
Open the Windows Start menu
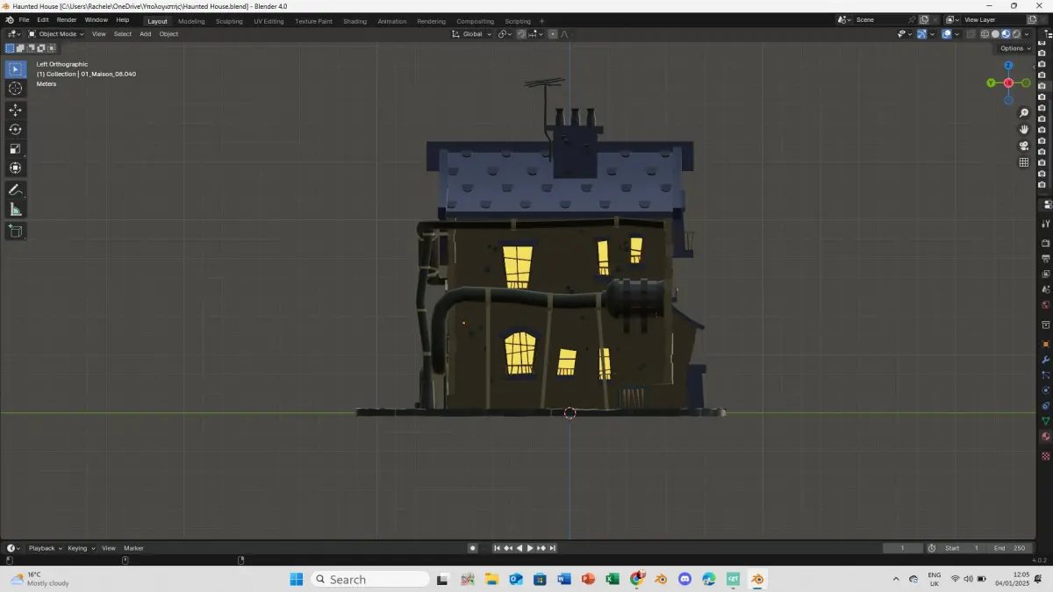click(x=296, y=579)
